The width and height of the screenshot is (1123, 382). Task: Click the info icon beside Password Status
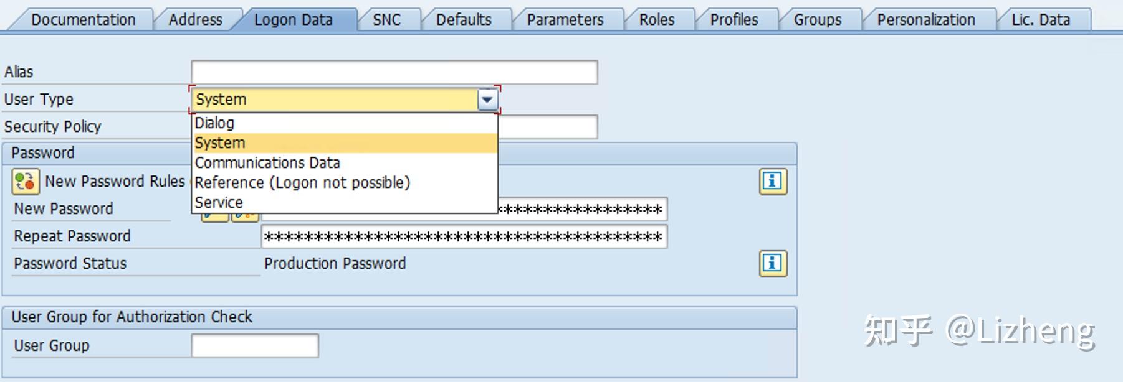click(773, 263)
